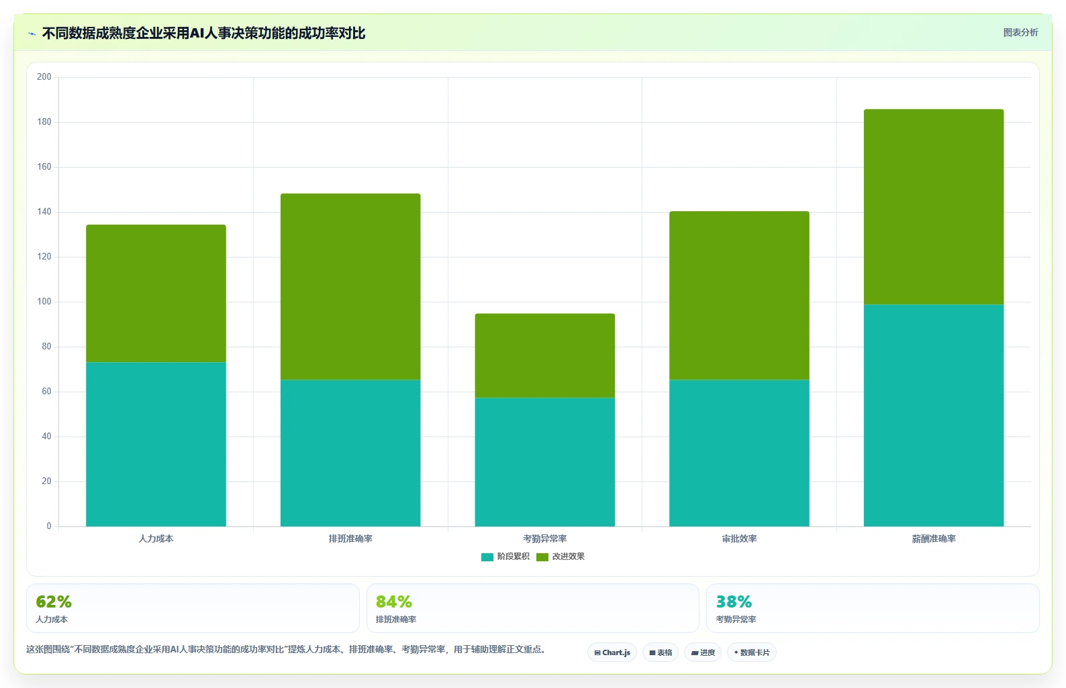
Task: Click the 图表分析 label in the header
Action: point(1020,32)
